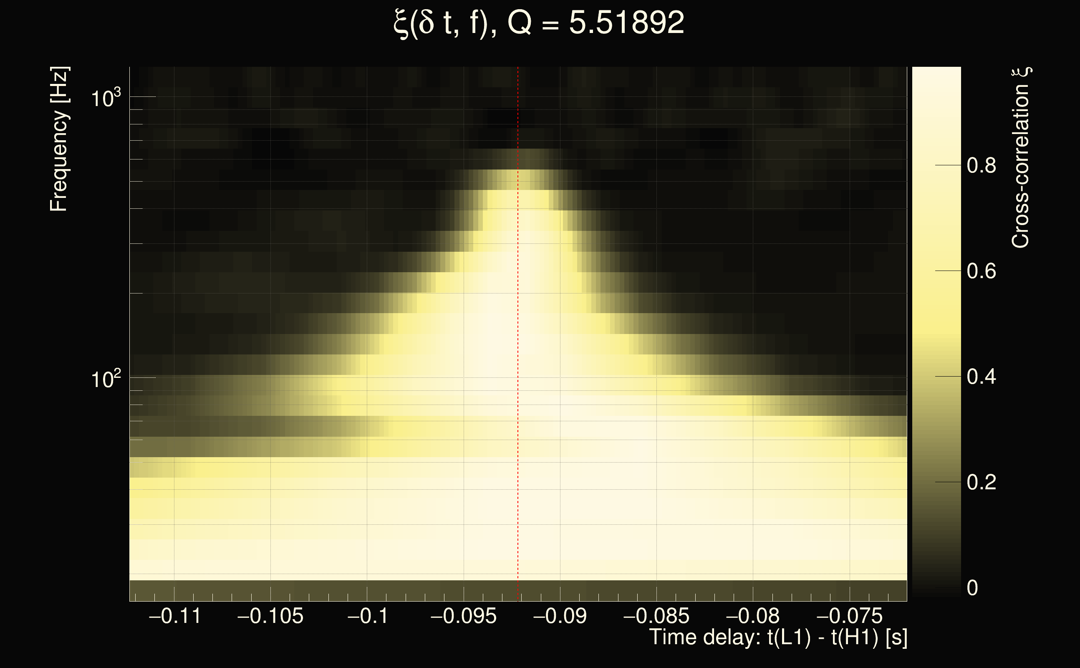The width and height of the screenshot is (1080, 668).
Task: Click the plot title showing Q = 5.51892
Action: (538, 23)
